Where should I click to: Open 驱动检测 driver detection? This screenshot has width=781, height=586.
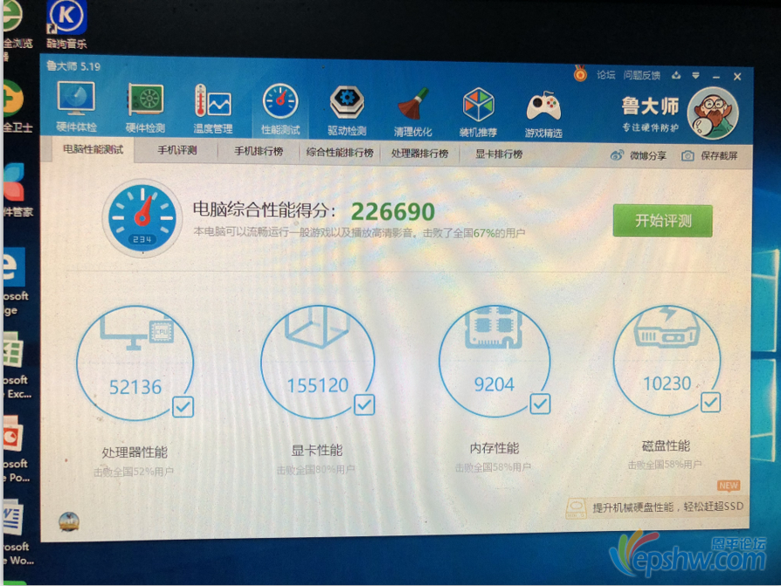coord(347,111)
